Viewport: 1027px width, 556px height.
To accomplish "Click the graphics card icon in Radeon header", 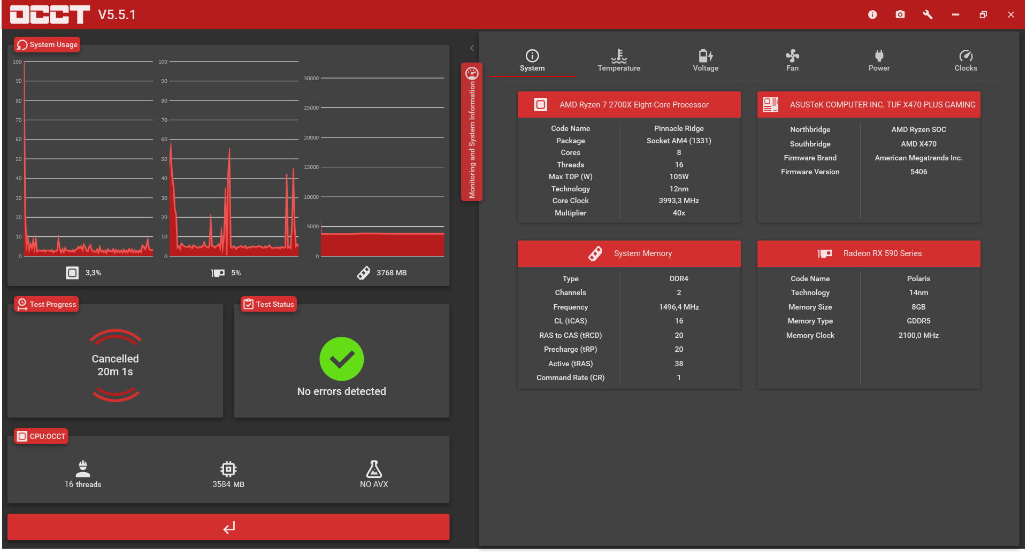I will tap(825, 253).
